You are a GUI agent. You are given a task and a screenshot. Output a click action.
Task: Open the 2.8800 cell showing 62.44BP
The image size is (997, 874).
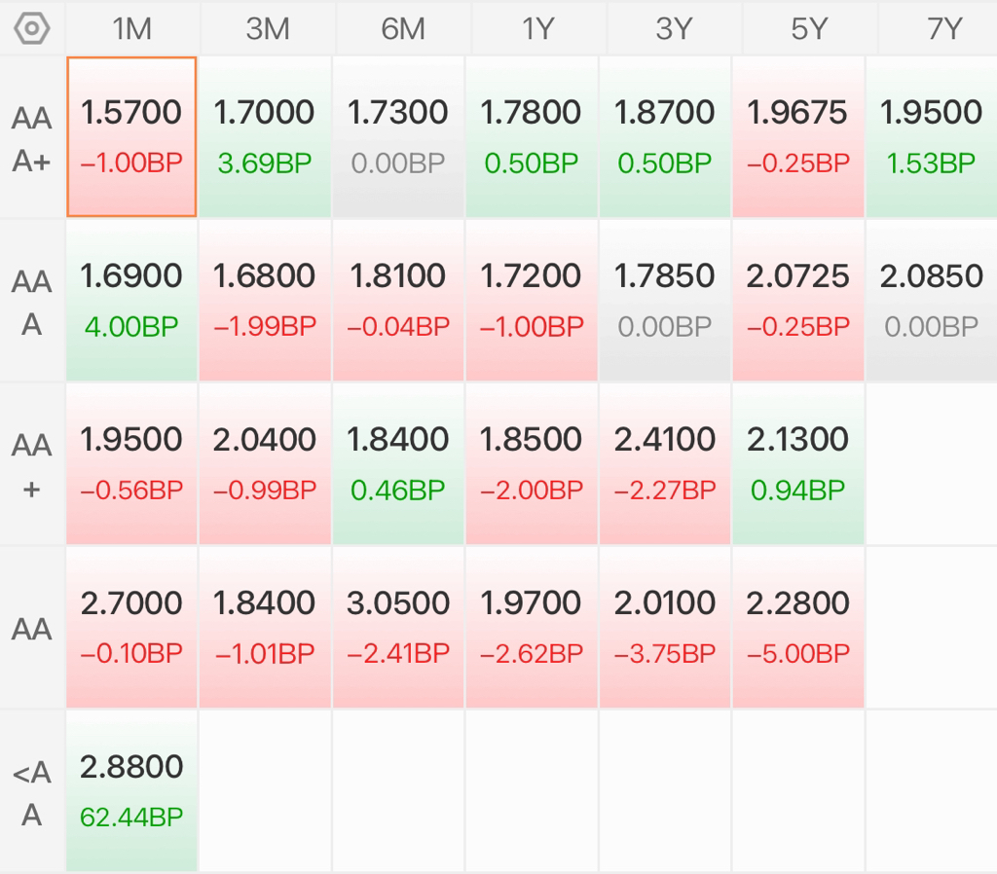[131, 790]
